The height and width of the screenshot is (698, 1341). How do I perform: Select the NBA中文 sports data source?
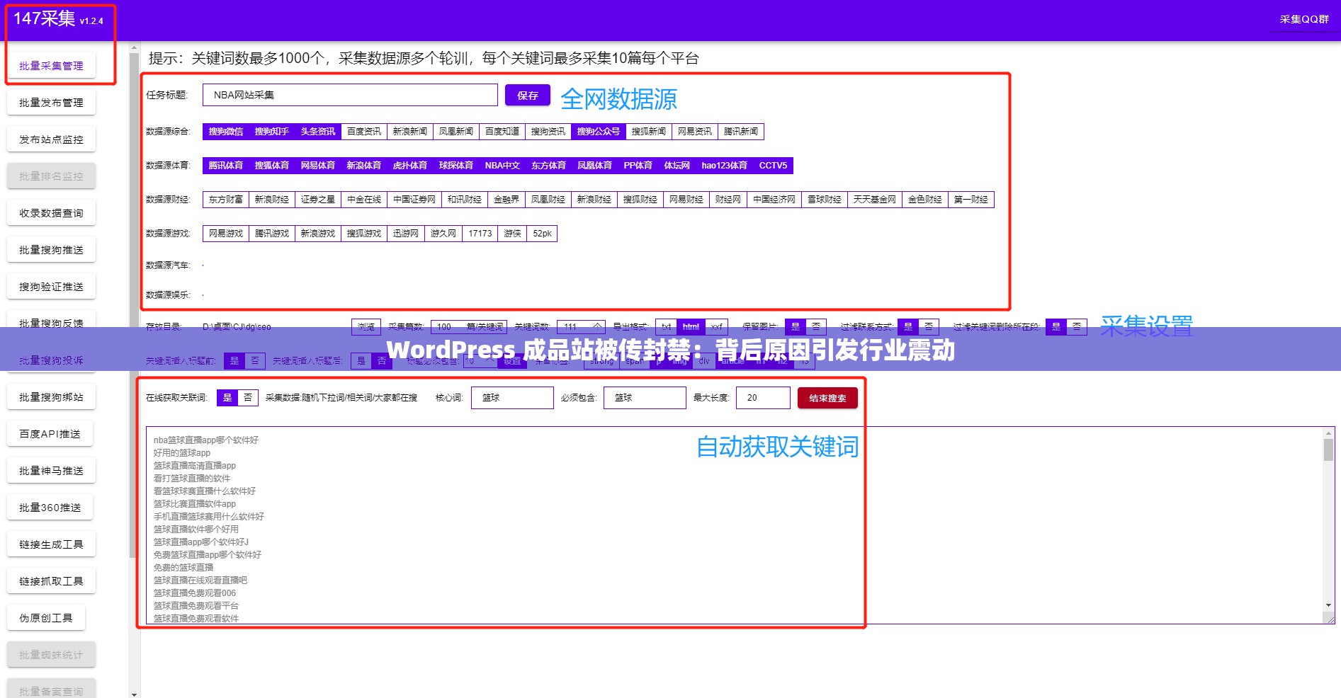[x=502, y=165]
